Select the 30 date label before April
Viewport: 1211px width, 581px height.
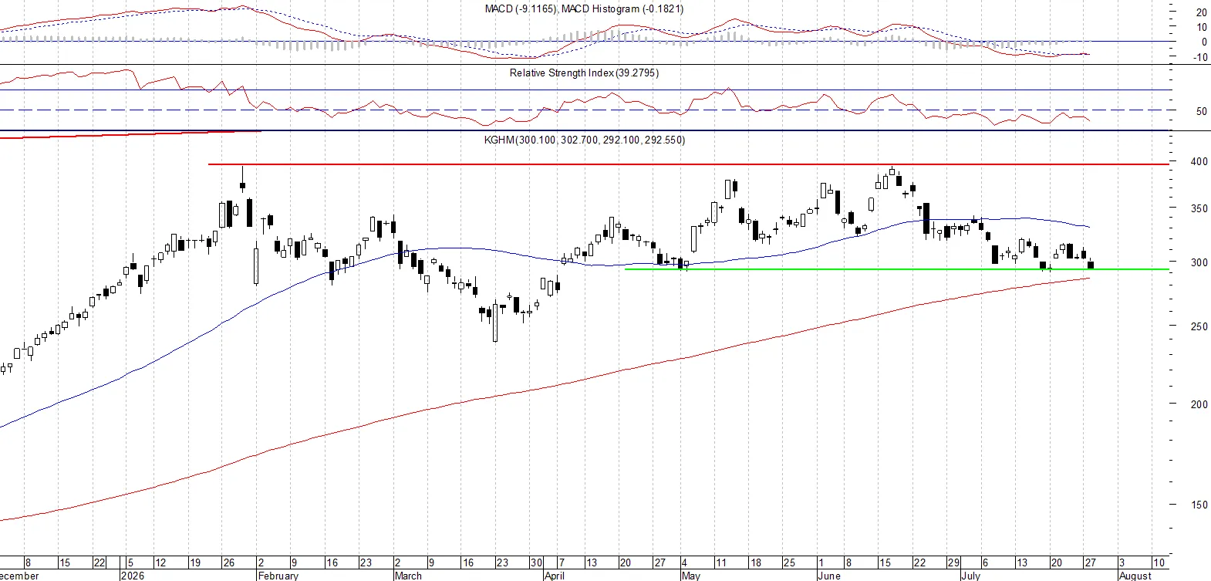click(x=537, y=562)
